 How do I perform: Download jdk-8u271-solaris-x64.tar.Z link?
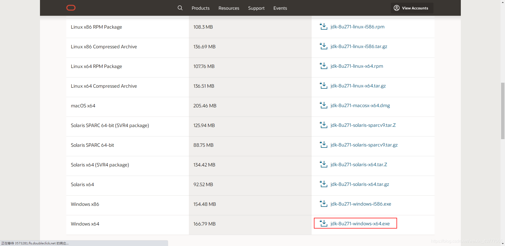pos(359,165)
